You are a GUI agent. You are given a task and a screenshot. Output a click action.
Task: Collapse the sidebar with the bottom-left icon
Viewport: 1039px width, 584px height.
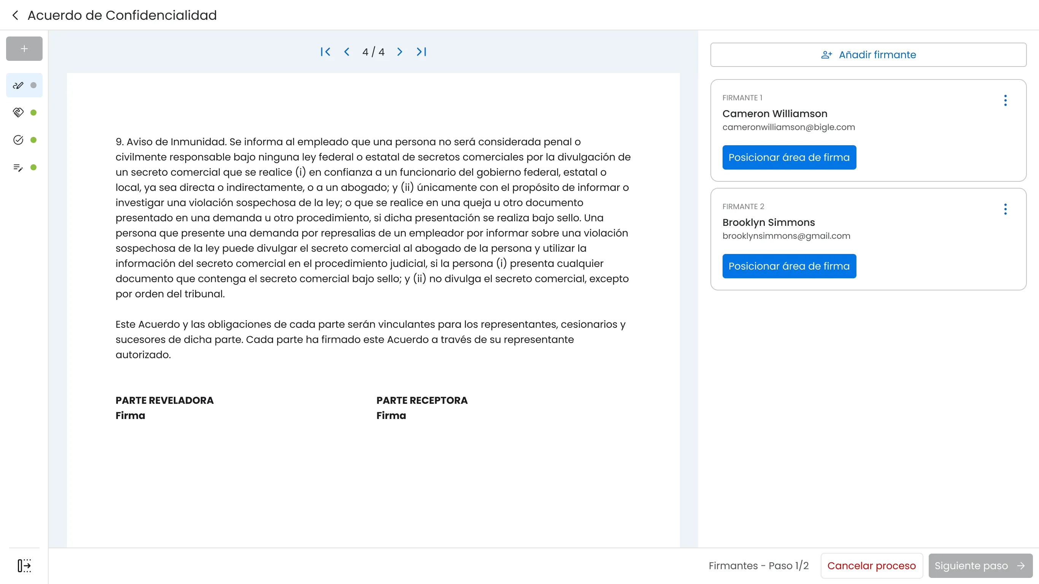pos(24,565)
